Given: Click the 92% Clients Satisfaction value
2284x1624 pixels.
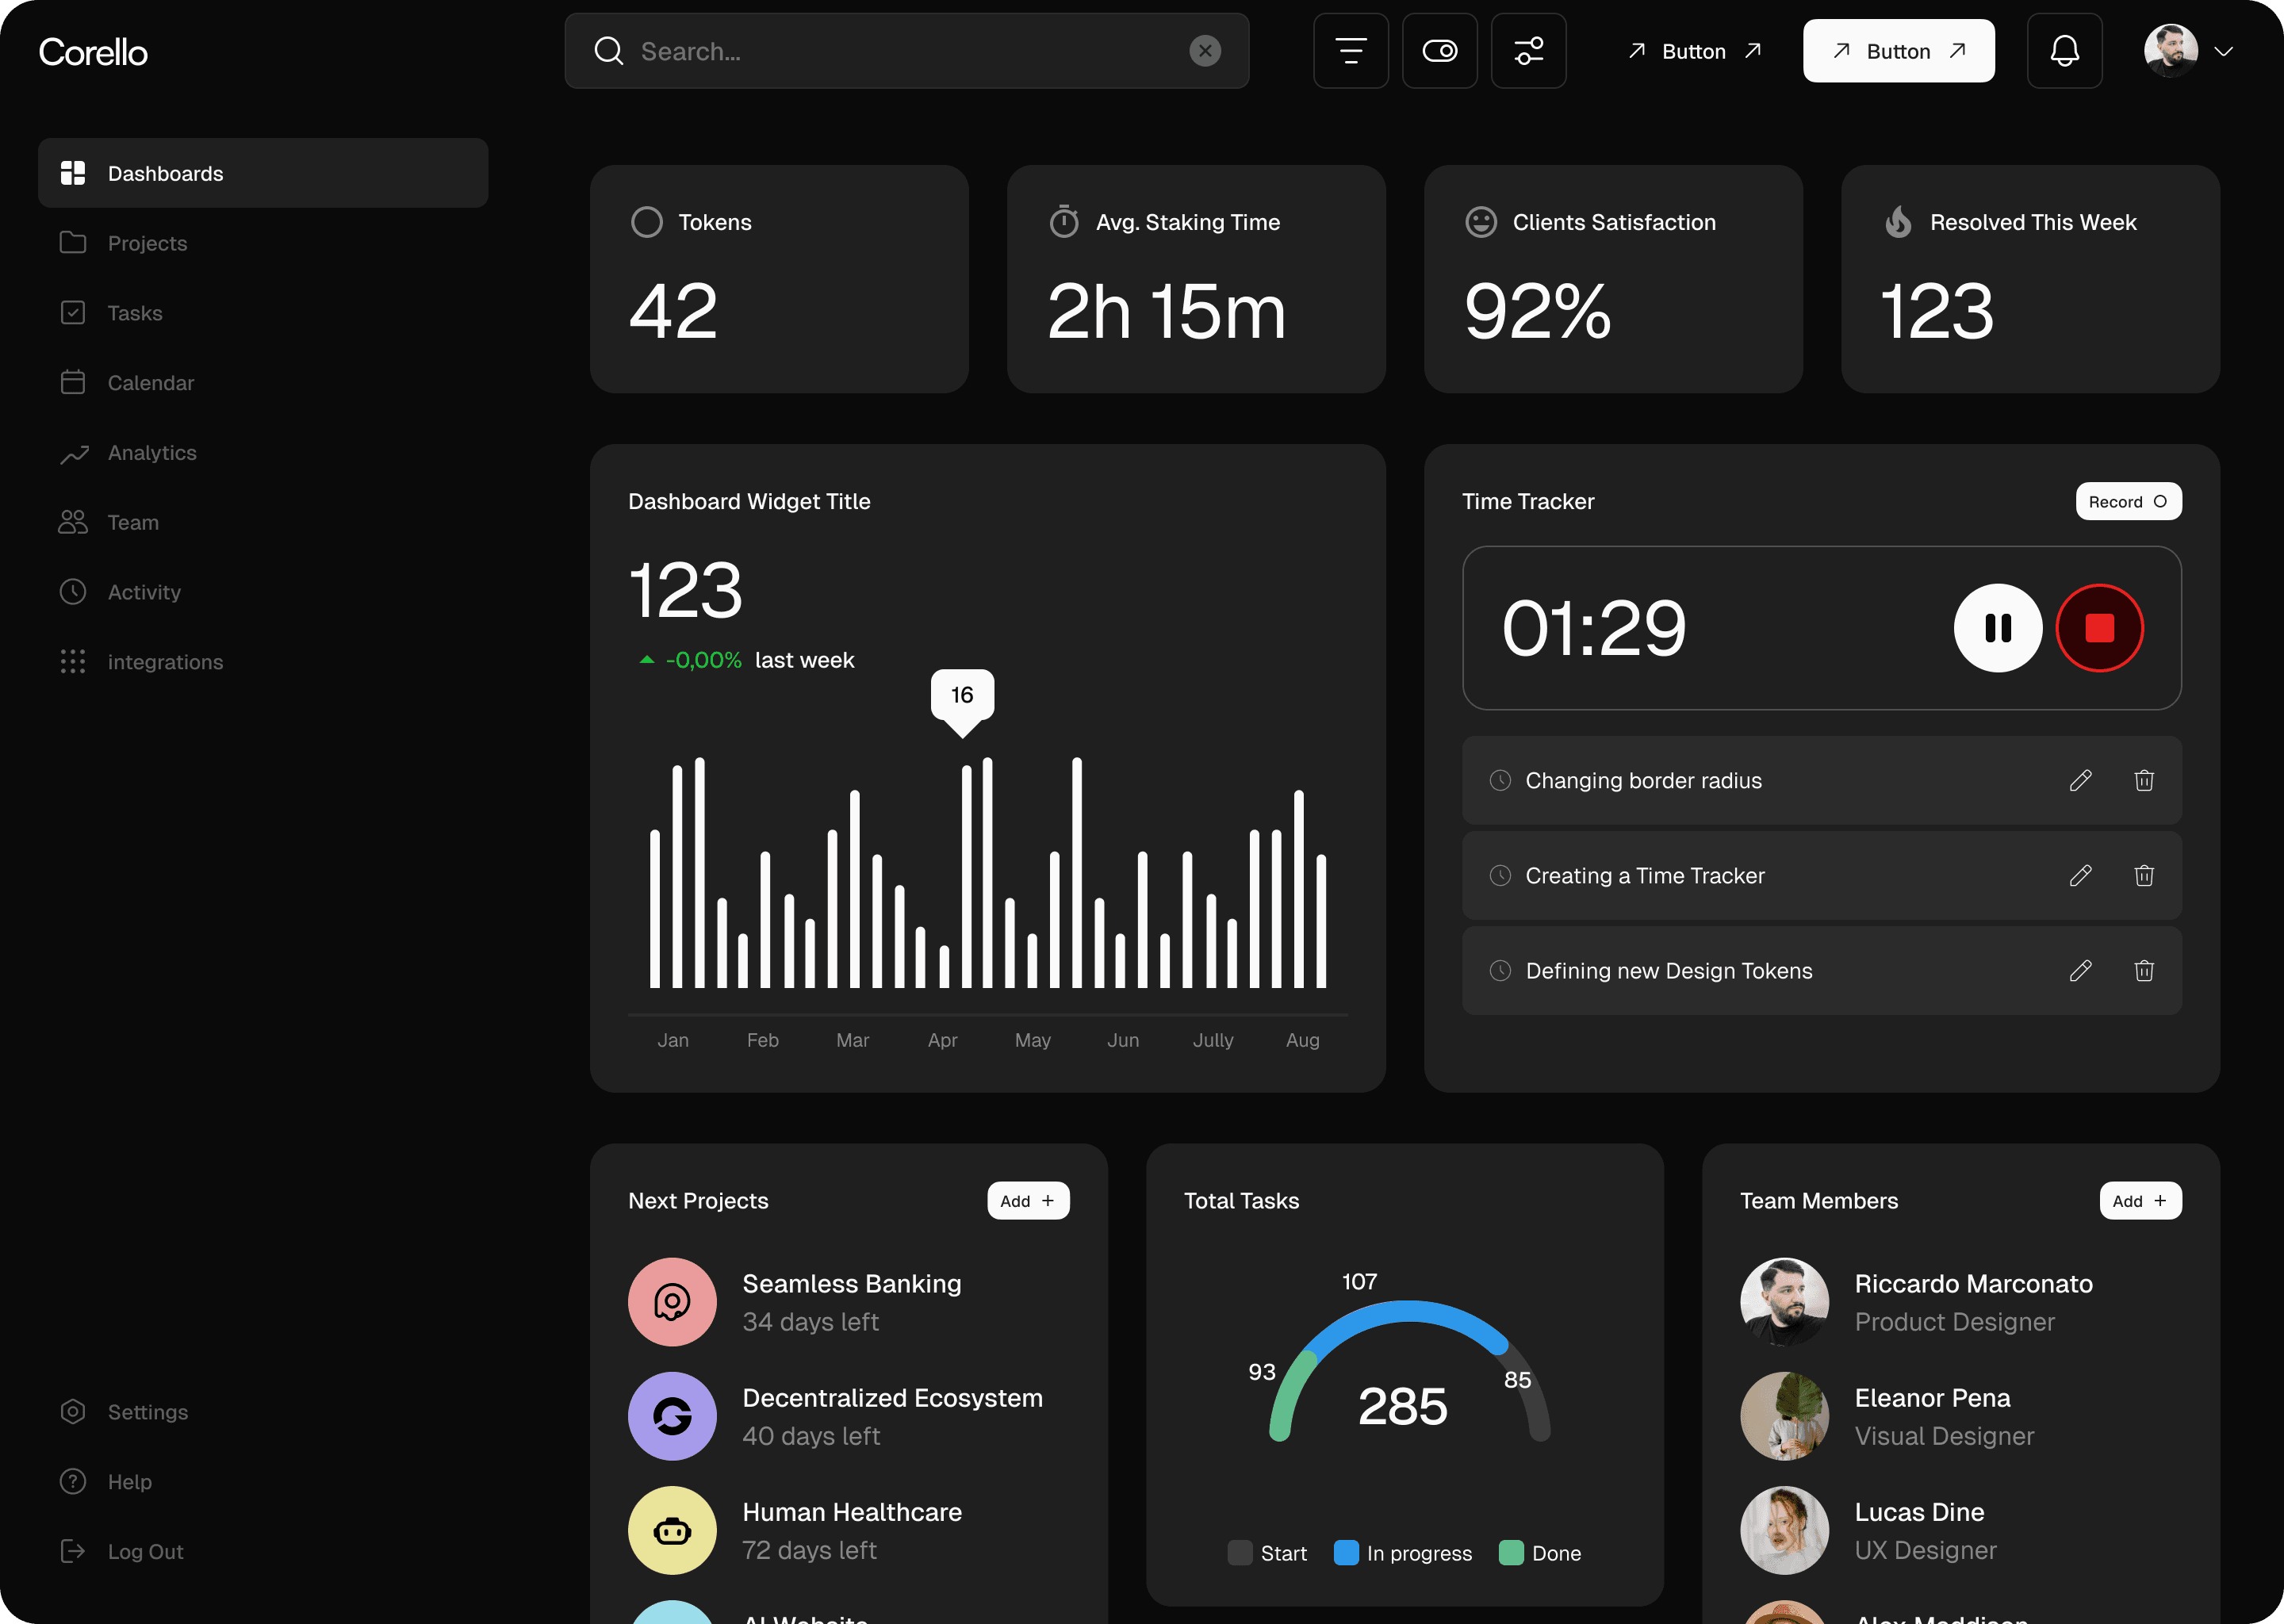Looking at the screenshot, I should click(1537, 311).
